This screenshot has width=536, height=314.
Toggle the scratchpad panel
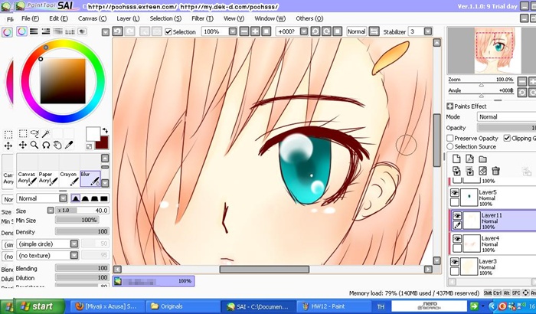82,31
